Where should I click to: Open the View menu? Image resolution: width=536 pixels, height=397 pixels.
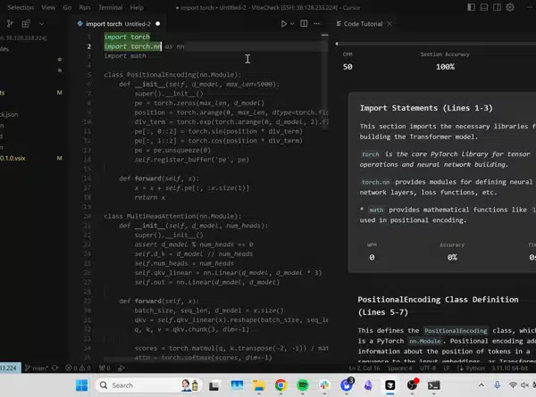point(48,7)
